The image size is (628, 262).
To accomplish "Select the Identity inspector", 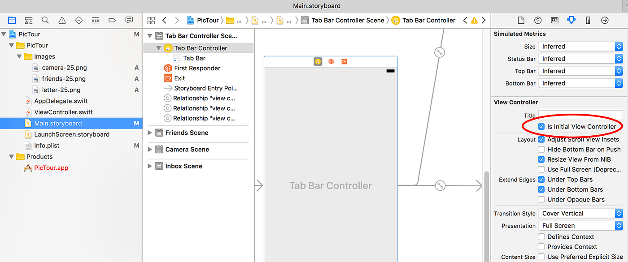I will tap(554, 20).
